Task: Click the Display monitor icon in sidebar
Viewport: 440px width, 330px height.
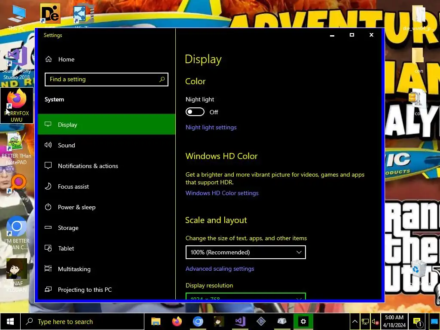Action: [48, 124]
